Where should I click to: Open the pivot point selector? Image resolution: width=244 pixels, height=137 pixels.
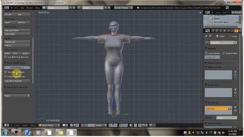tap(72, 125)
